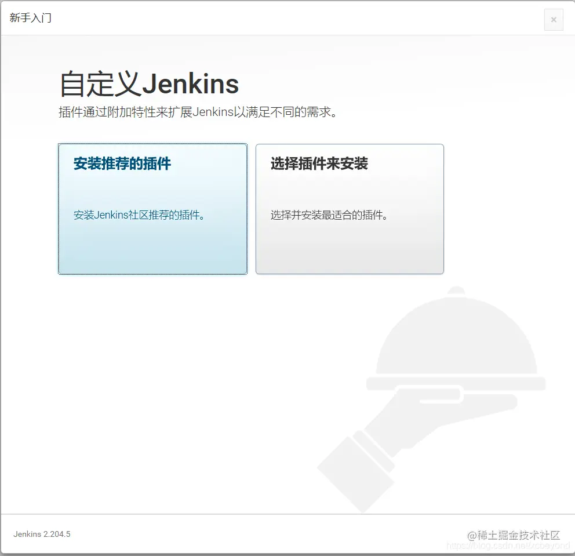Click the 安装推荐的插件 heading text
Viewport: 575px width, 556px height.
(122, 164)
